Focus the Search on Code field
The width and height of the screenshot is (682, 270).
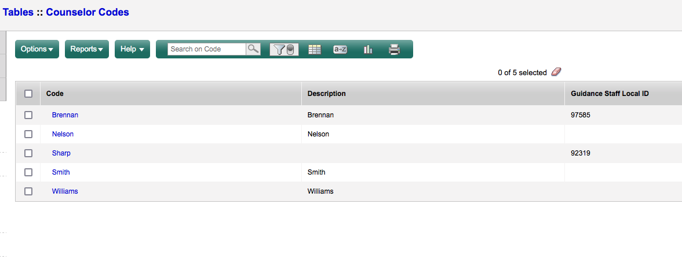[x=207, y=49]
